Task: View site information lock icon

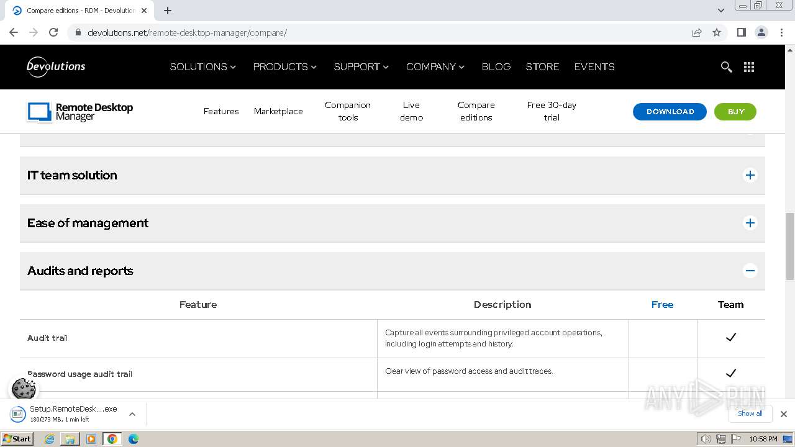Action: tap(78, 32)
